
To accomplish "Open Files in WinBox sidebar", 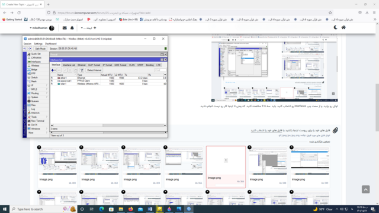I will (x=33, y=105).
